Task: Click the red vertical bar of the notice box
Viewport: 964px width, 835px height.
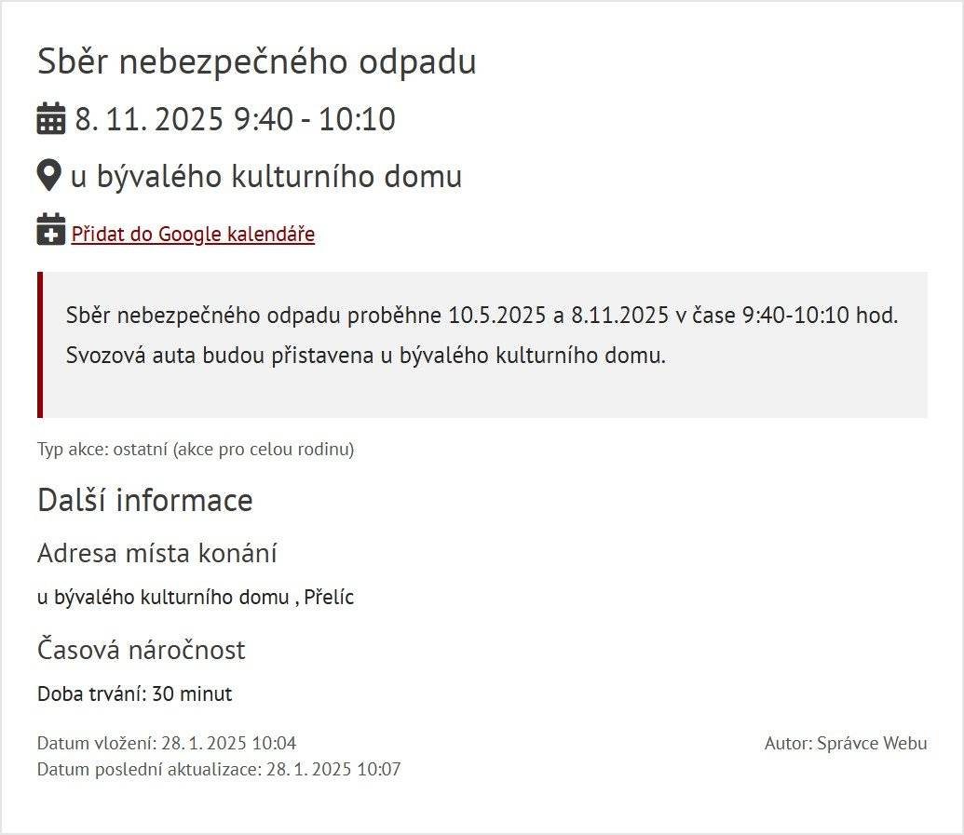Action: click(40, 344)
